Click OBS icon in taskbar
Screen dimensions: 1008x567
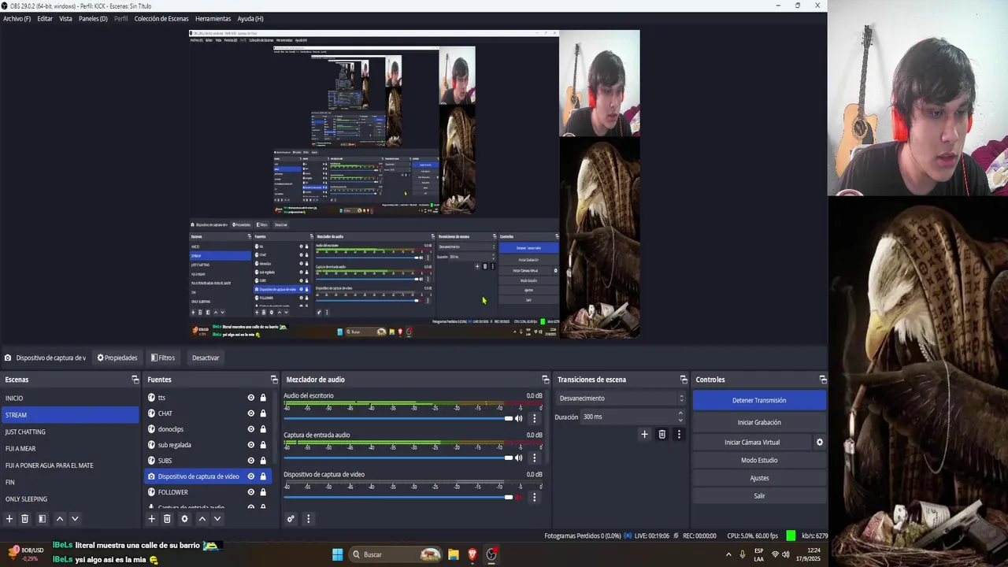pyautogui.click(x=491, y=554)
